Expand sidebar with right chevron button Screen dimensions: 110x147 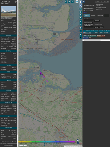coord(81,2)
